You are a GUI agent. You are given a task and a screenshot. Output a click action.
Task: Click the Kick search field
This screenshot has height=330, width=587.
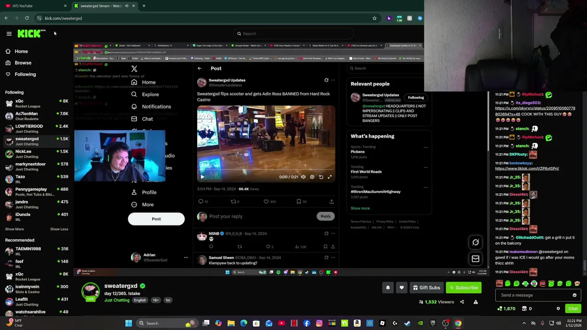click(293, 33)
